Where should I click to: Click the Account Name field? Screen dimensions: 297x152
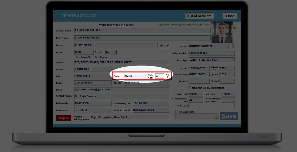point(142,31)
